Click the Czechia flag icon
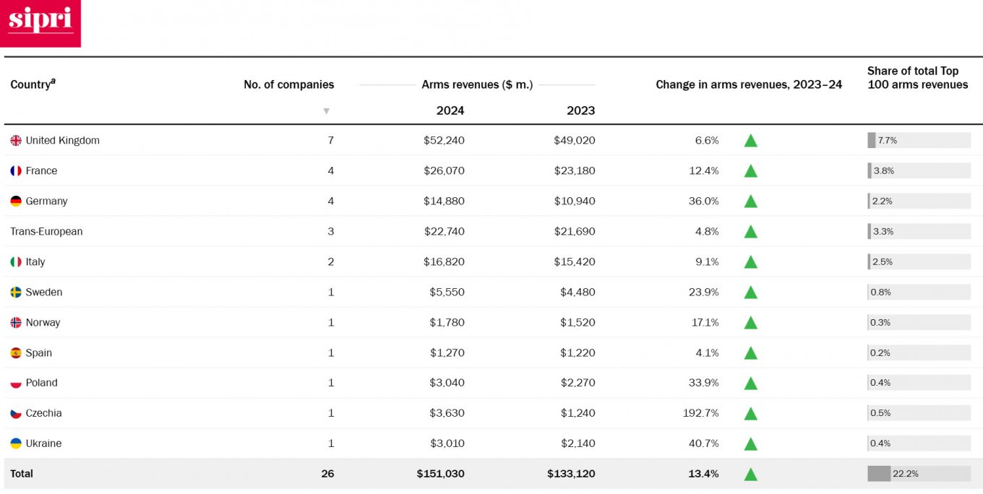This screenshot has width=983, height=494. 16,413
